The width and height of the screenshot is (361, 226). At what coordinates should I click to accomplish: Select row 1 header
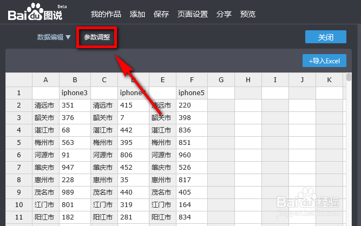[19, 93]
